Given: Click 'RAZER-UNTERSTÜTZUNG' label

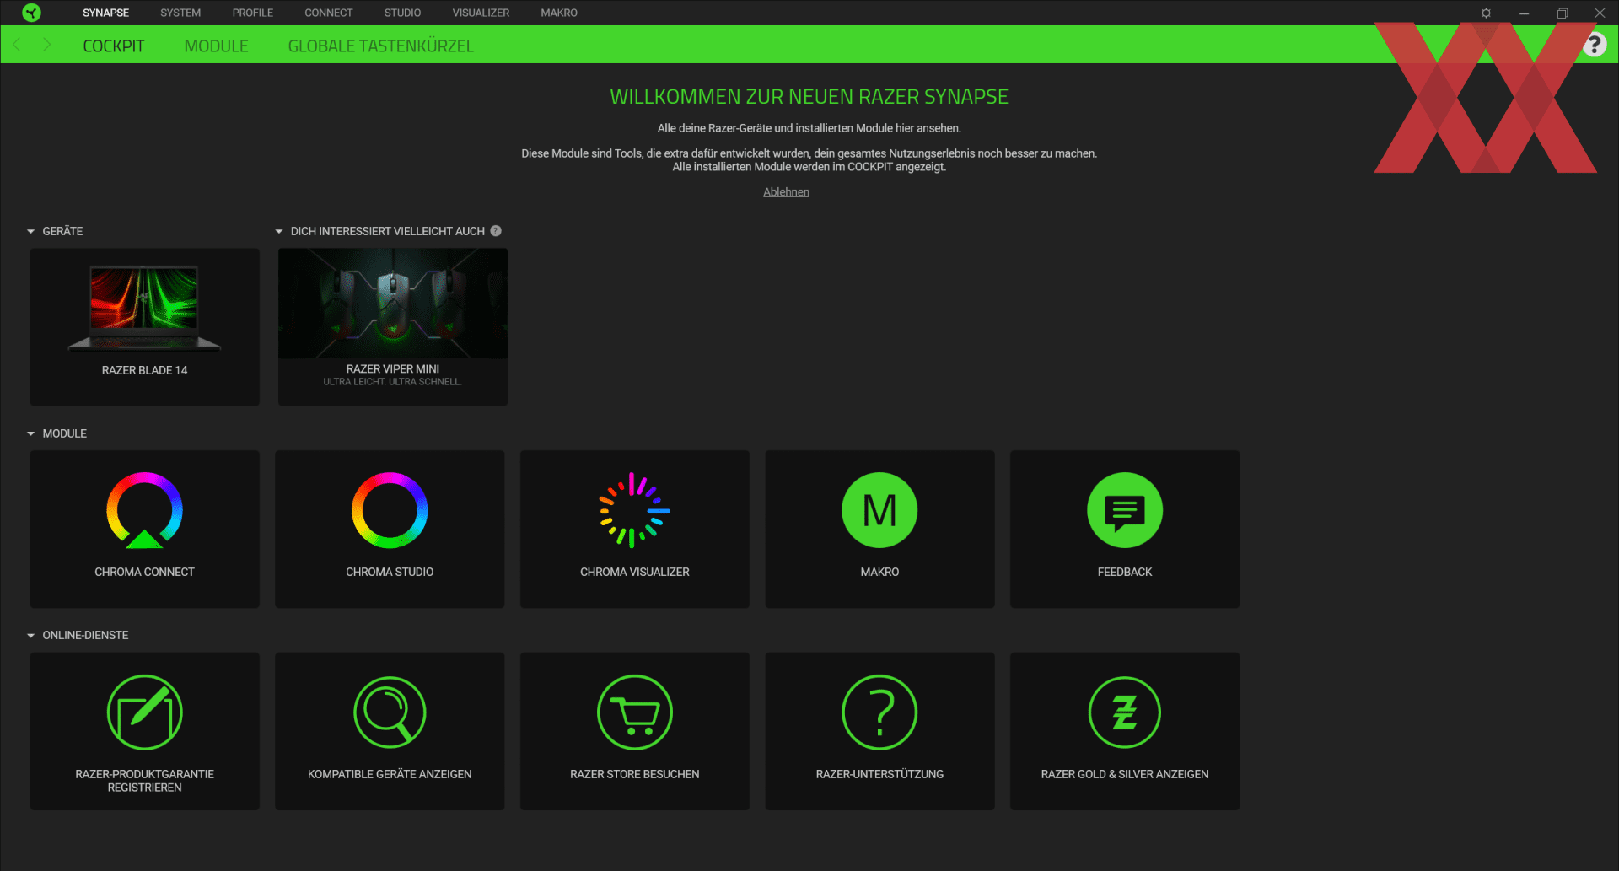Looking at the screenshot, I should 879,774.
